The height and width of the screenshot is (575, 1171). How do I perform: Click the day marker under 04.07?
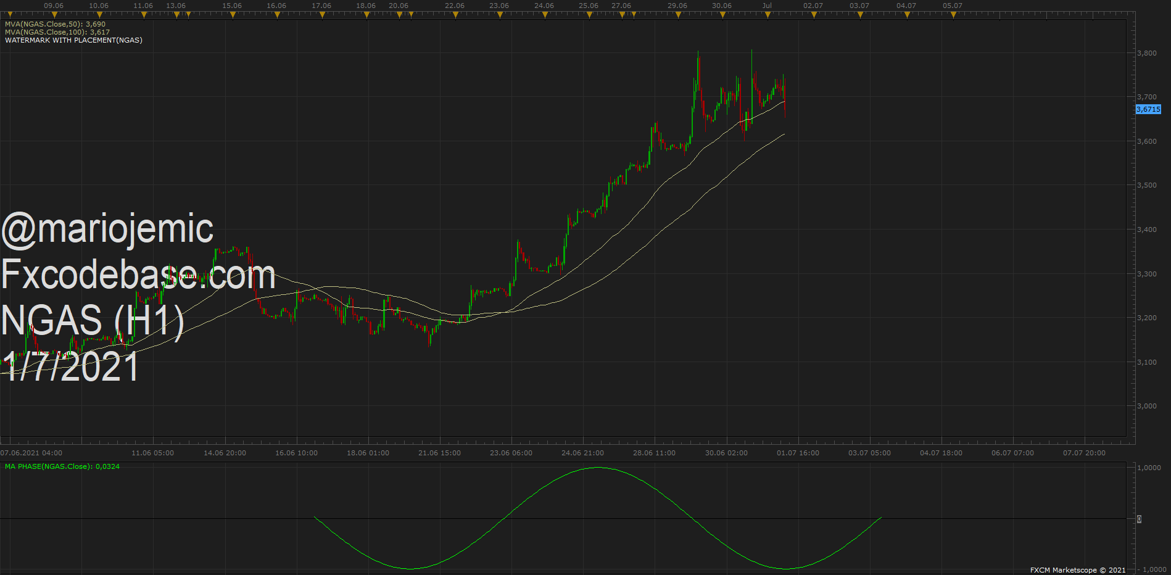pyautogui.click(x=907, y=15)
